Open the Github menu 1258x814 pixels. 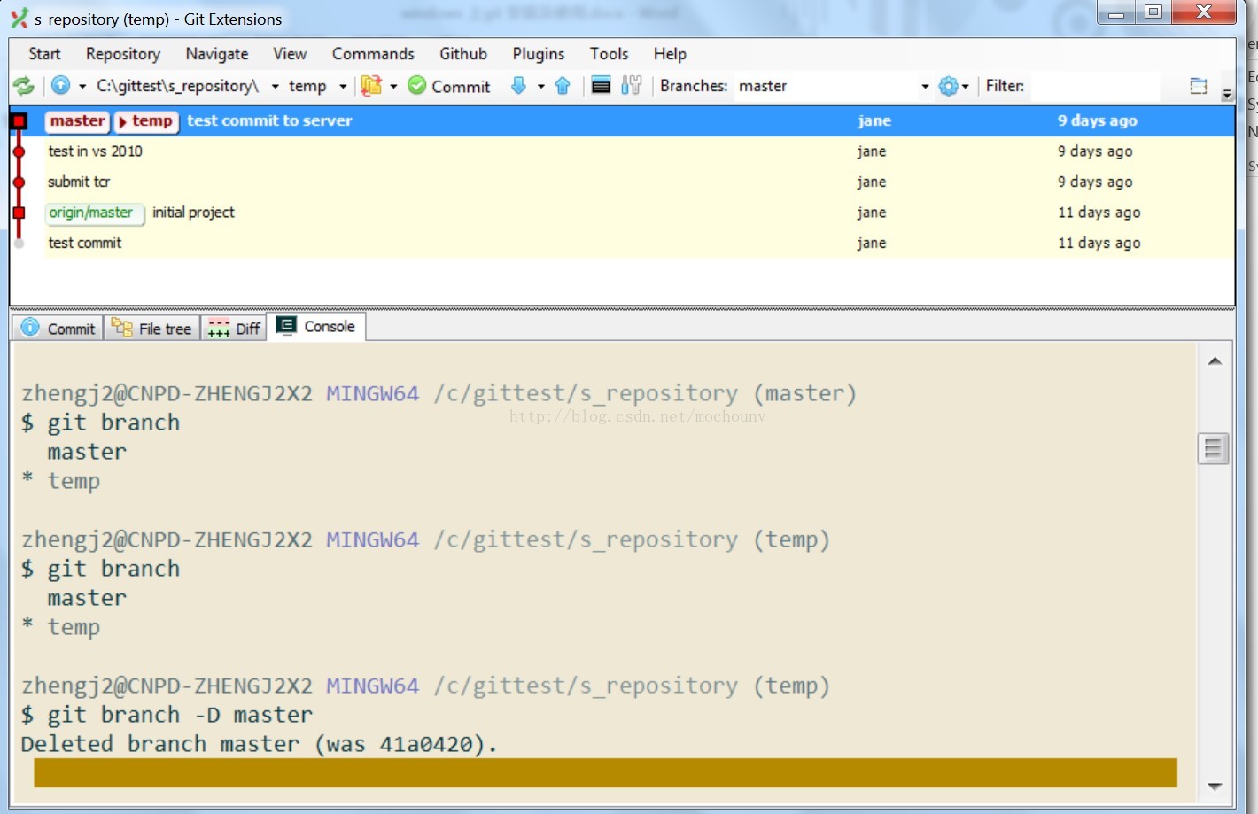(463, 54)
